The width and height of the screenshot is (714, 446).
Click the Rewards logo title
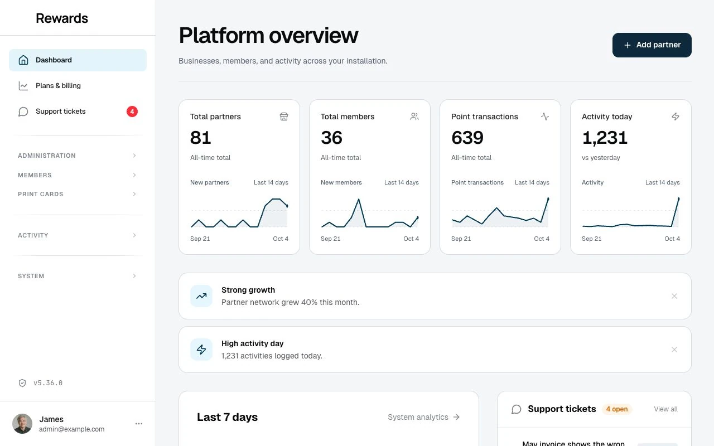62,18
